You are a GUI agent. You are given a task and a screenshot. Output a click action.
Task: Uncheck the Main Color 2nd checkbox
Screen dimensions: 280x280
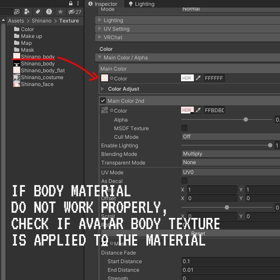[x=103, y=101]
